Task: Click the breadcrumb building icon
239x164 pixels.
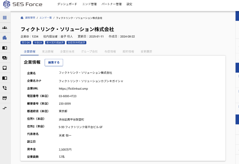Action: pyautogui.click(x=22, y=18)
